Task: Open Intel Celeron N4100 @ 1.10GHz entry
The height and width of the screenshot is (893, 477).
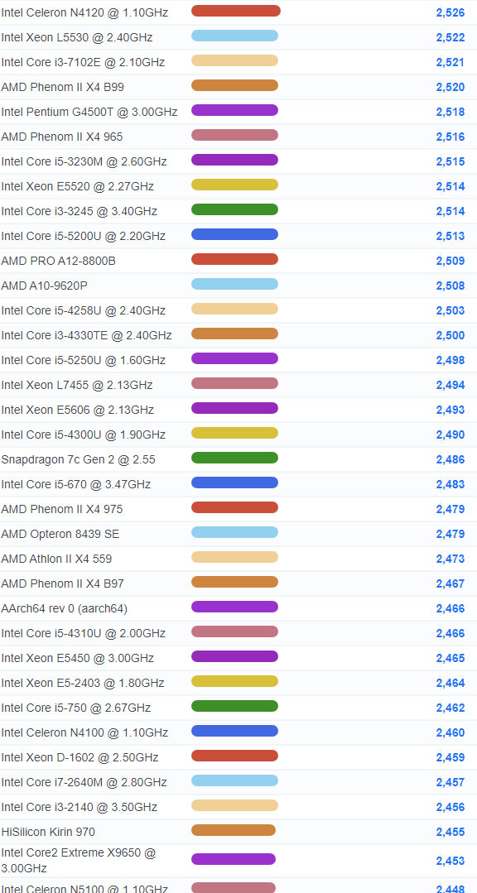Action: pos(84,732)
